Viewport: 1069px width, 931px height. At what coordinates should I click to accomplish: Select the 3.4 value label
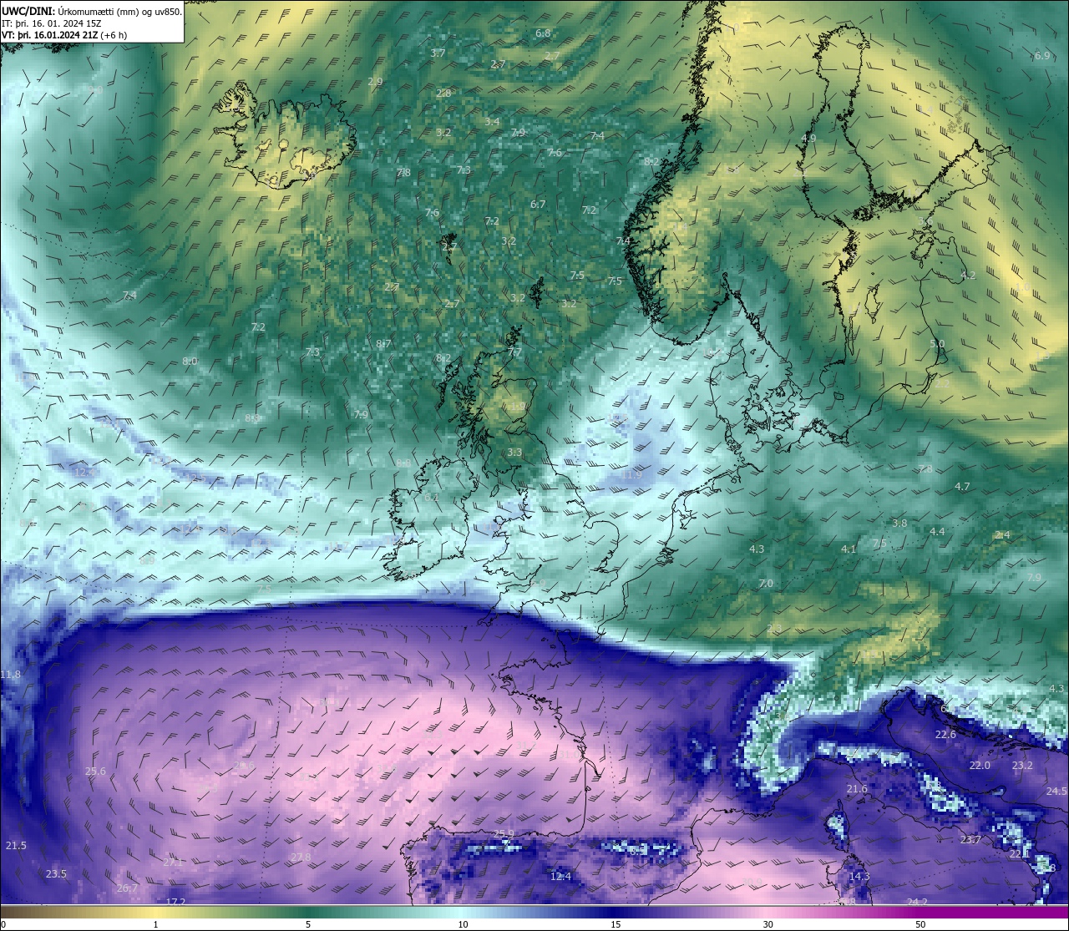pos(492,122)
